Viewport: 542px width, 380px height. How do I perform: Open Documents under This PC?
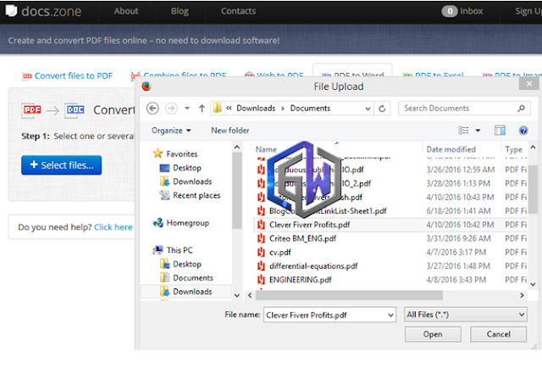click(192, 278)
